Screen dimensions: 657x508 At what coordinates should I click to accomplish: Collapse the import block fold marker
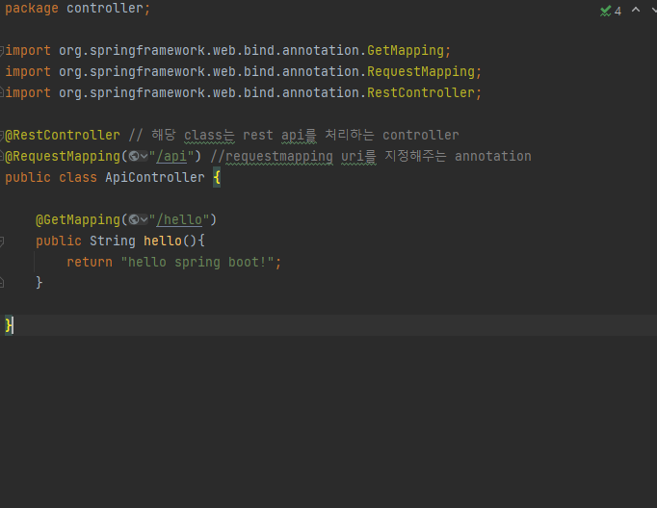tap(3, 50)
